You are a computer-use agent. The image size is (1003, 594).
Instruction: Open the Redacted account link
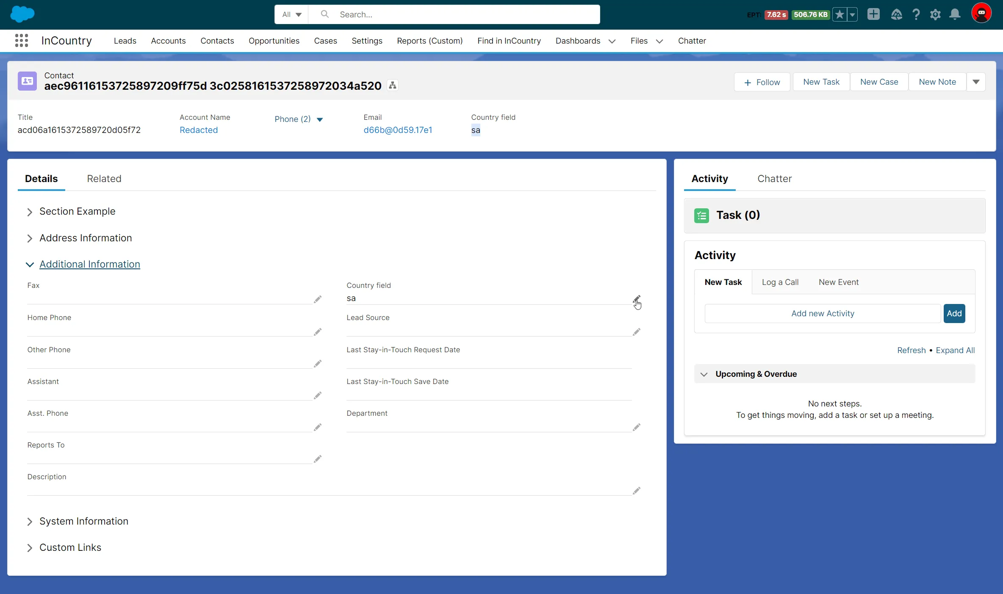tap(198, 130)
